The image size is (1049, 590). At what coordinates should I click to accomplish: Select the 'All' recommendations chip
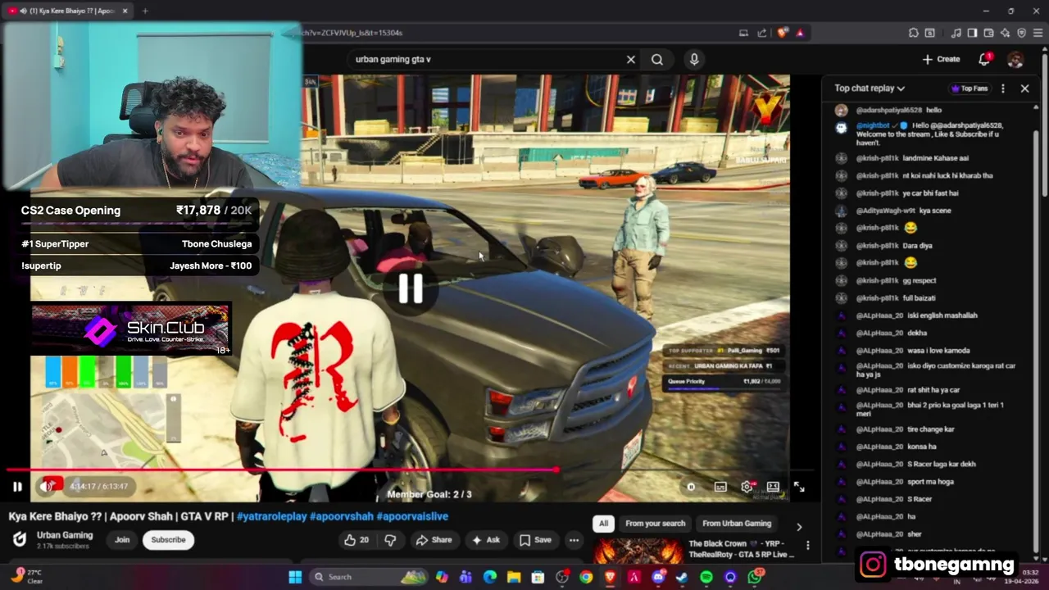pos(603,524)
